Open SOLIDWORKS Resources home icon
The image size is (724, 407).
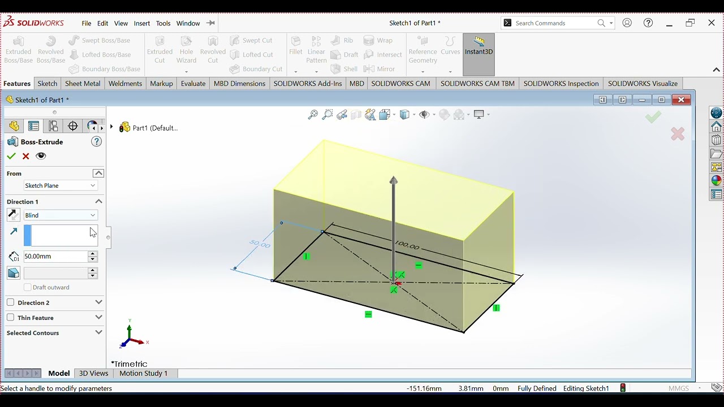click(716, 126)
